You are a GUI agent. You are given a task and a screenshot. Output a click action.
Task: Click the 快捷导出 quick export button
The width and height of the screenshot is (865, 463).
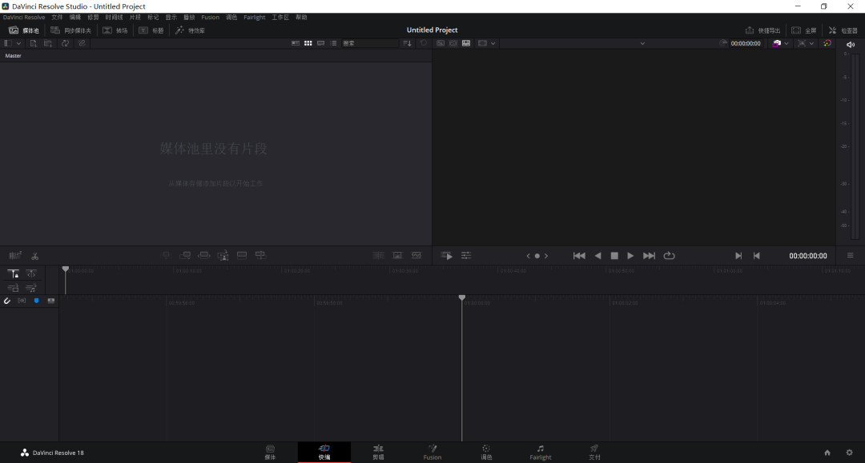[x=762, y=30]
